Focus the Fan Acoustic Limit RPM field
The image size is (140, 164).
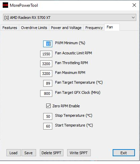tap(46, 54)
